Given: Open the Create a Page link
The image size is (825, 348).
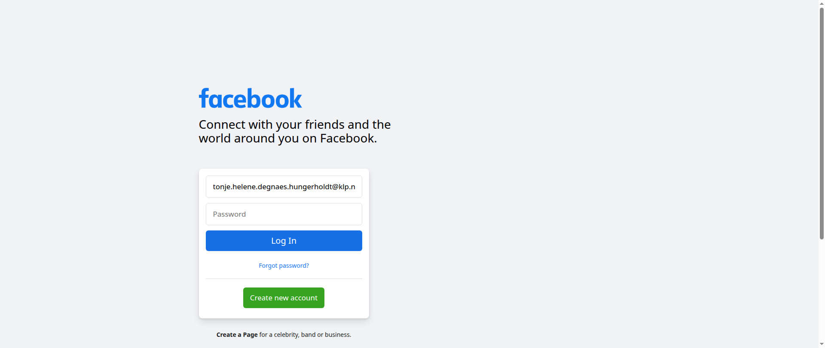Looking at the screenshot, I should tap(237, 335).
